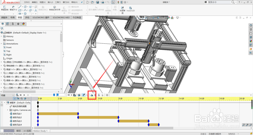This screenshot has height=135, width=253.
Task: Select the Circle sketch tool
Action: click(25, 7)
